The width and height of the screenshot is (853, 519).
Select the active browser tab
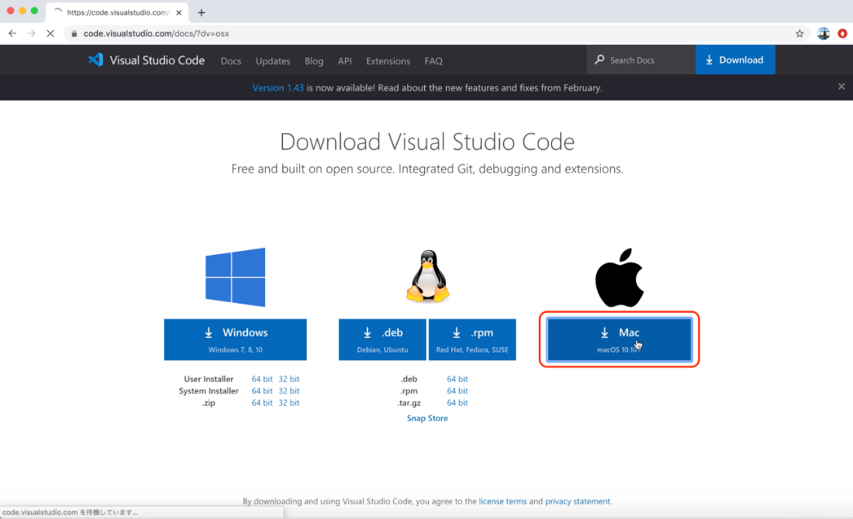click(x=118, y=12)
